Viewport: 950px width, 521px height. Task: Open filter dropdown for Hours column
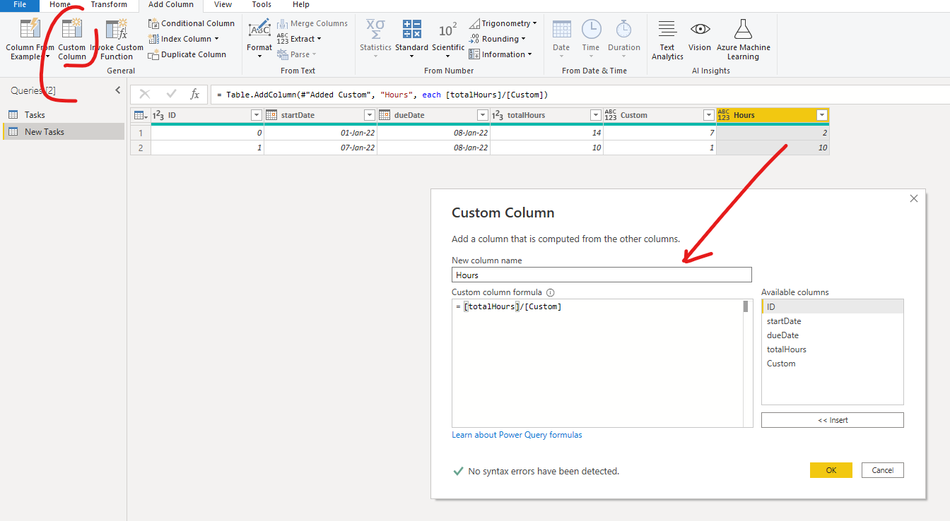(x=821, y=115)
